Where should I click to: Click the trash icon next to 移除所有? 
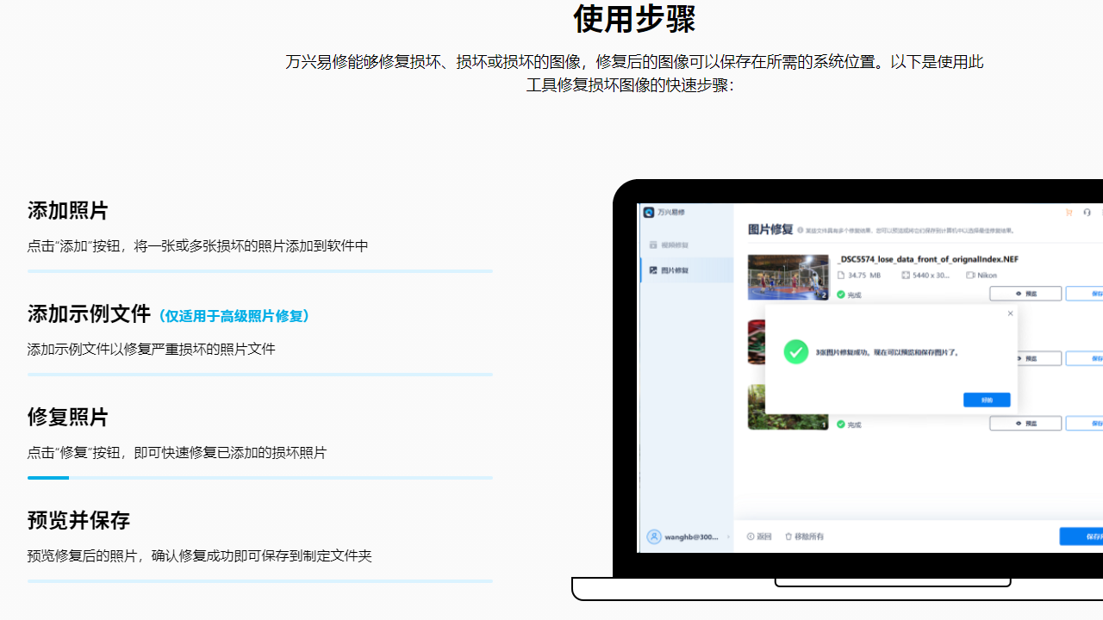tap(789, 536)
